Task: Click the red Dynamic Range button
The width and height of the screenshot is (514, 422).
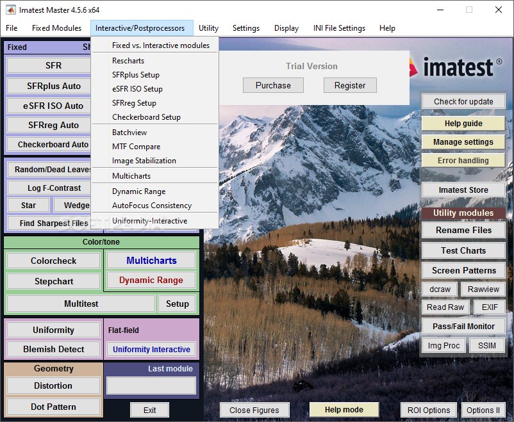Action: pyautogui.click(x=151, y=280)
